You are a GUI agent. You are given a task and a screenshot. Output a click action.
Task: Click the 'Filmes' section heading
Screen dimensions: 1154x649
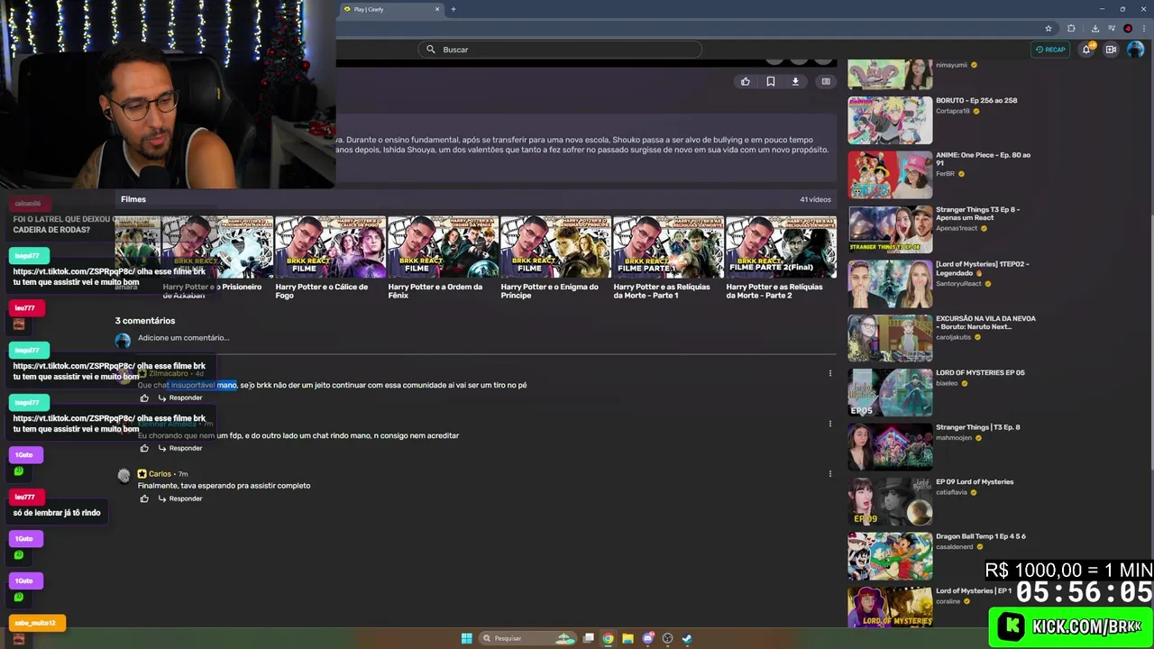click(133, 199)
